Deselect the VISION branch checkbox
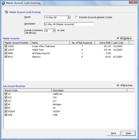Image resolution: width=139 pixels, height=140 pixels. (6, 111)
